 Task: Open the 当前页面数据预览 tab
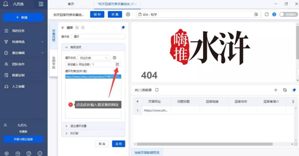147,153
